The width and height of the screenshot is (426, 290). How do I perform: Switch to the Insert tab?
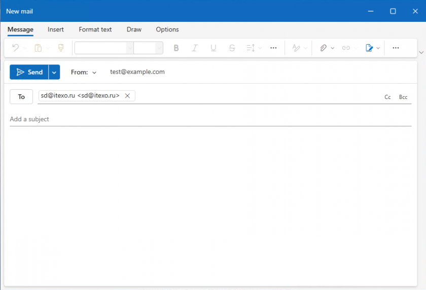tap(56, 29)
